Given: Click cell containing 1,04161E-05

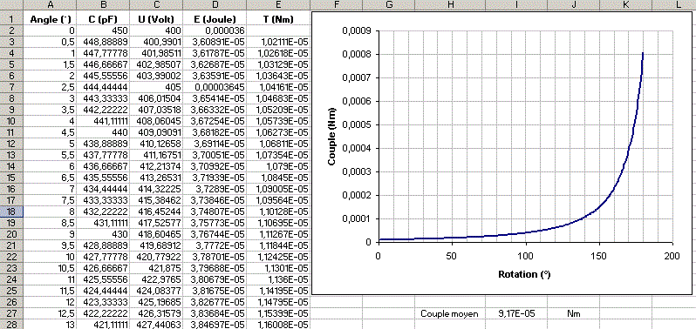Looking at the screenshot, I should [278, 87].
